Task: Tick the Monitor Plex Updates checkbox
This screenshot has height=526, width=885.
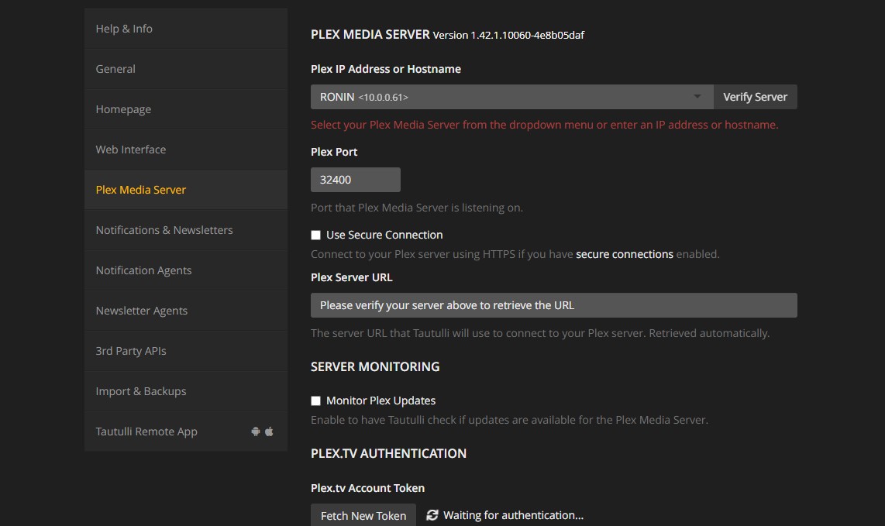Action: click(316, 401)
